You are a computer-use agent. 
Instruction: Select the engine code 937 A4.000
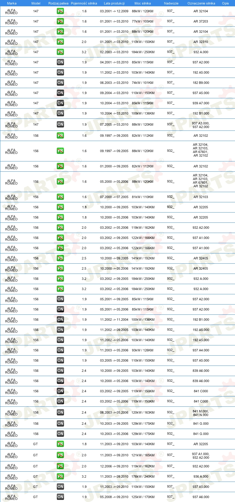(x=201, y=350)
